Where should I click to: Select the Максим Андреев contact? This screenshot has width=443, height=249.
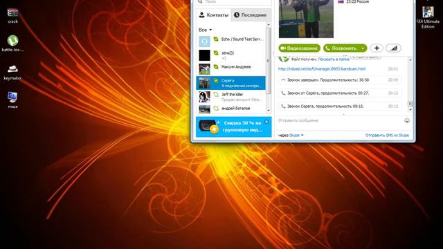(x=230, y=69)
